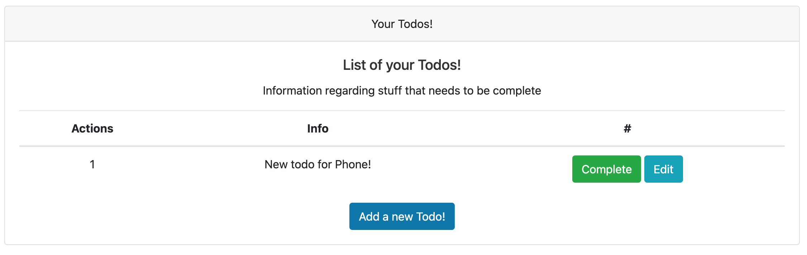807x255 pixels.
Task: Mark New todo for Phone! as Complete
Action: pyautogui.click(x=606, y=169)
